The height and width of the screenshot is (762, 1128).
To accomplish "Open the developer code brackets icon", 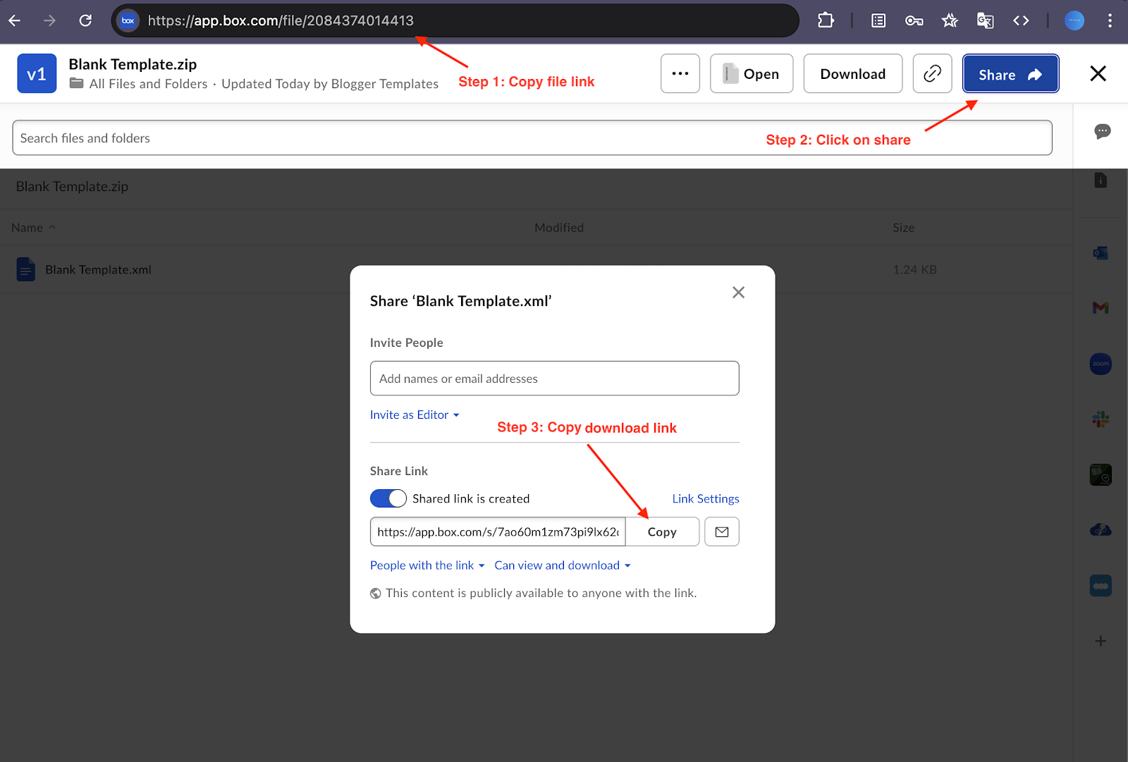I will pos(1021,20).
